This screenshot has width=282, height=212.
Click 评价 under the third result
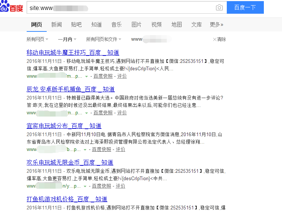pyautogui.click(x=120, y=149)
